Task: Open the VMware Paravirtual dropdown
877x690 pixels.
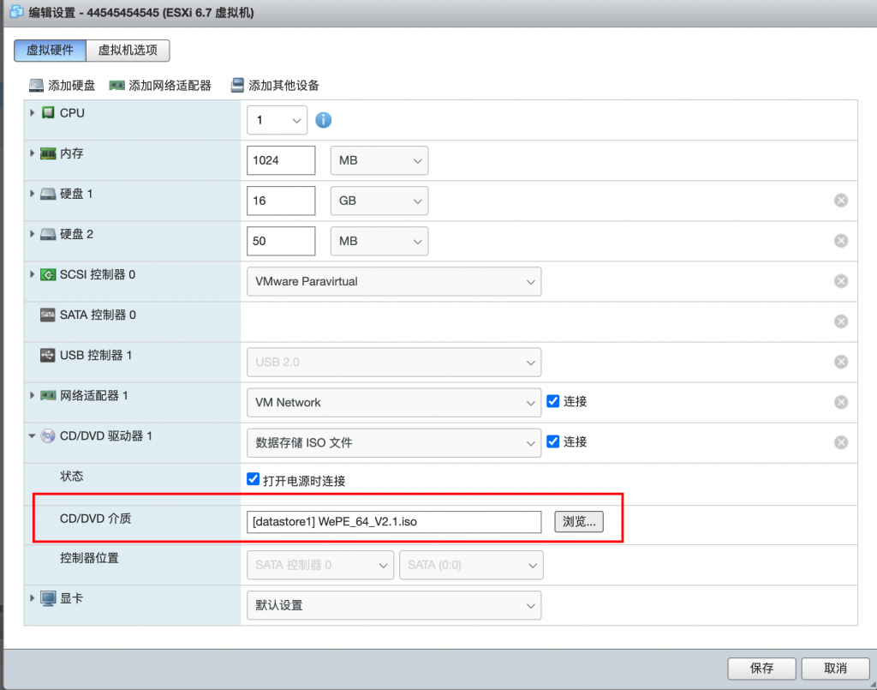Action: 394,281
